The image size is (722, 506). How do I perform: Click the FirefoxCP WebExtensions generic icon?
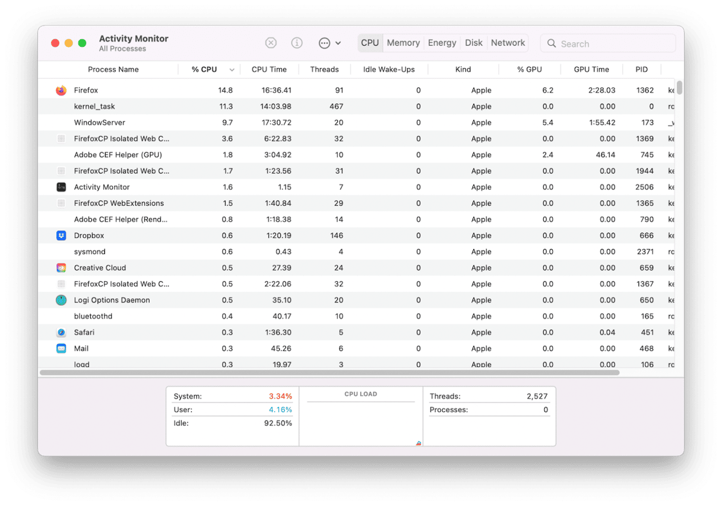coord(61,203)
